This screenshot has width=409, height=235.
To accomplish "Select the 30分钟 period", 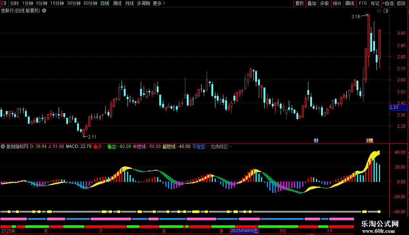I will tap(73, 3).
